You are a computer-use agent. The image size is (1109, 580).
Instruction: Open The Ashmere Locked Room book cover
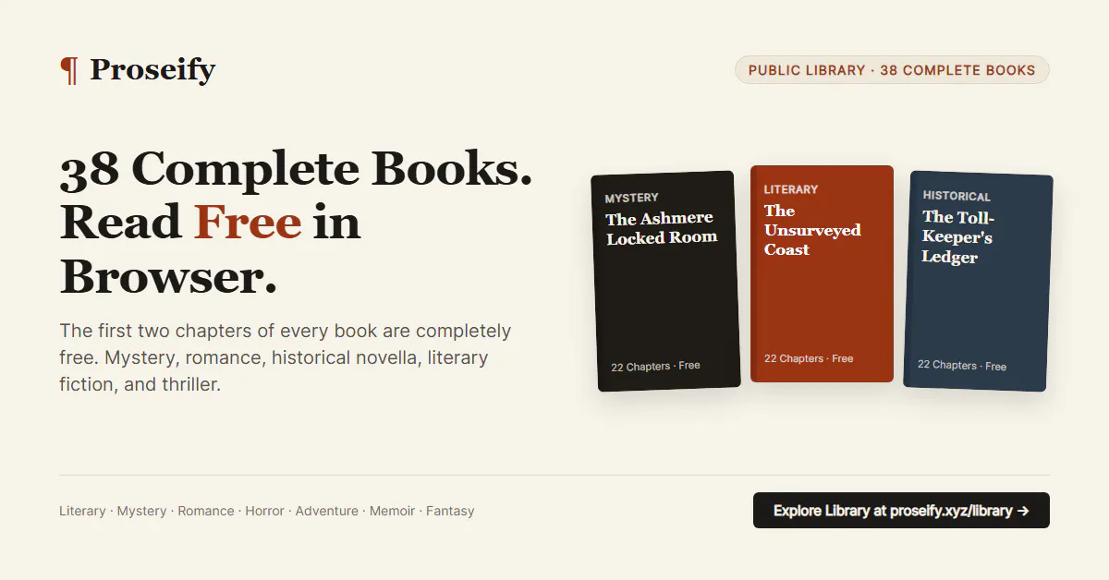pyautogui.click(x=665, y=281)
